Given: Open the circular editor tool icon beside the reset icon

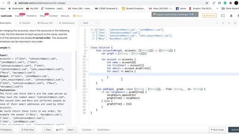Looking at the screenshot, I should point(235,23).
